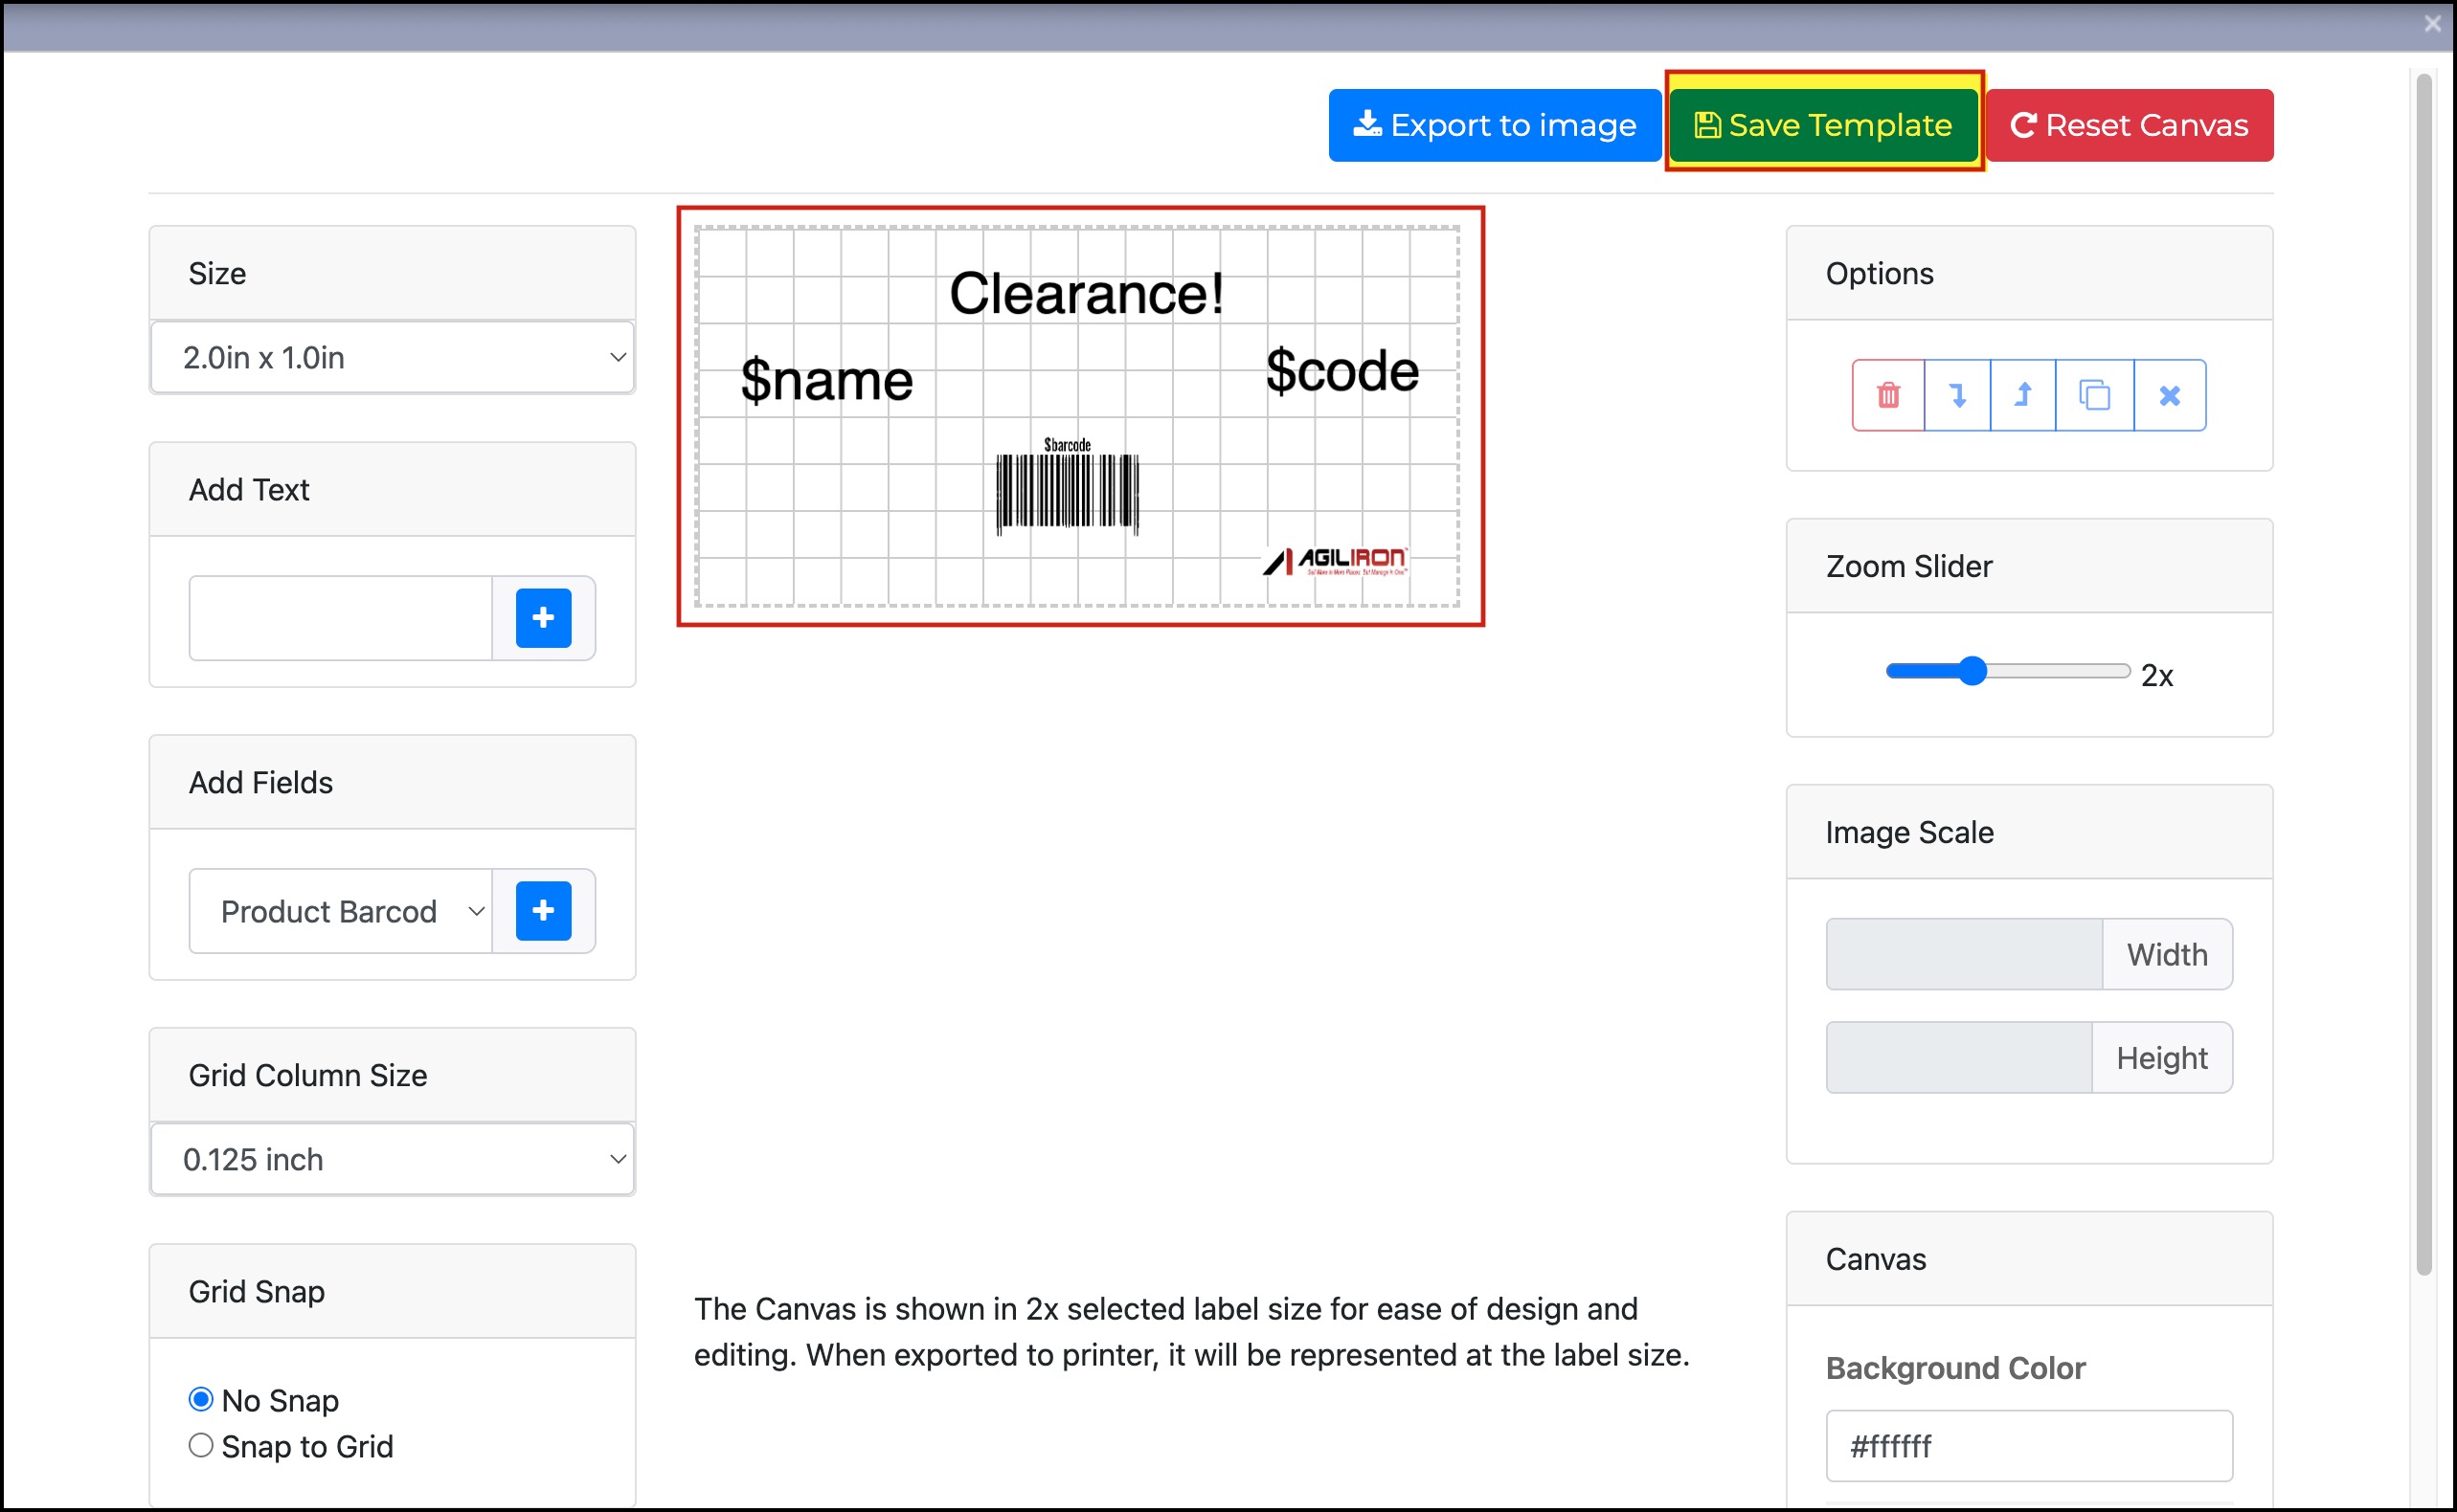Screen dimensions: 2457x1512
Task: Click the bring-forward arrow icon in Options
Action: click(2023, 395)
